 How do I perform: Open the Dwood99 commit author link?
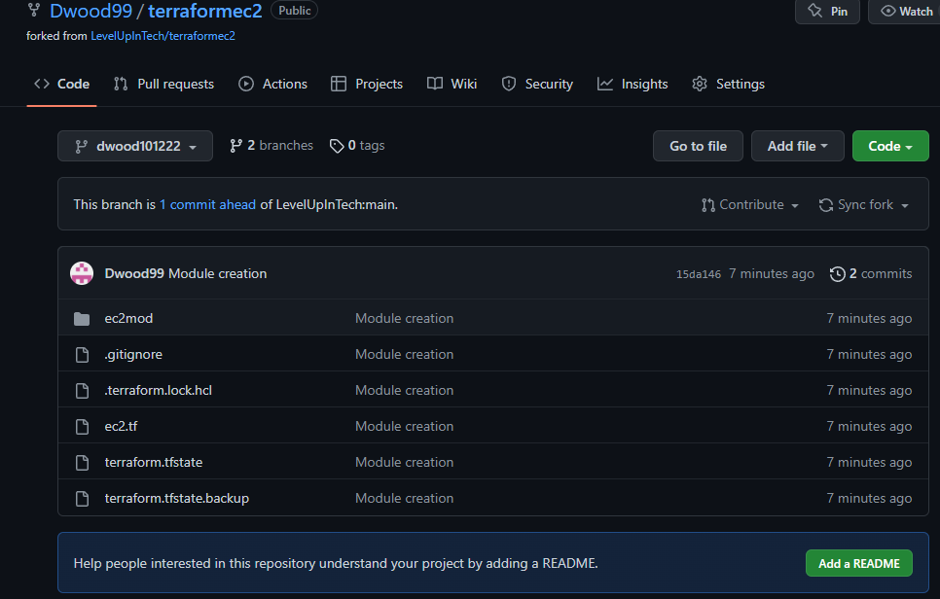[134, 274]
